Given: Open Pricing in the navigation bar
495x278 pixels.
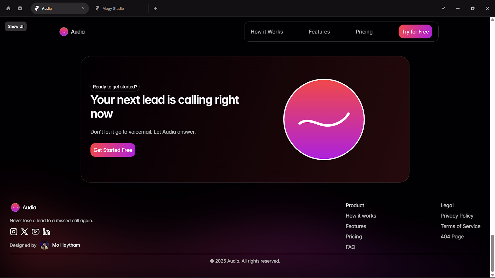Looking at the screenshot, I should (364, 32).
